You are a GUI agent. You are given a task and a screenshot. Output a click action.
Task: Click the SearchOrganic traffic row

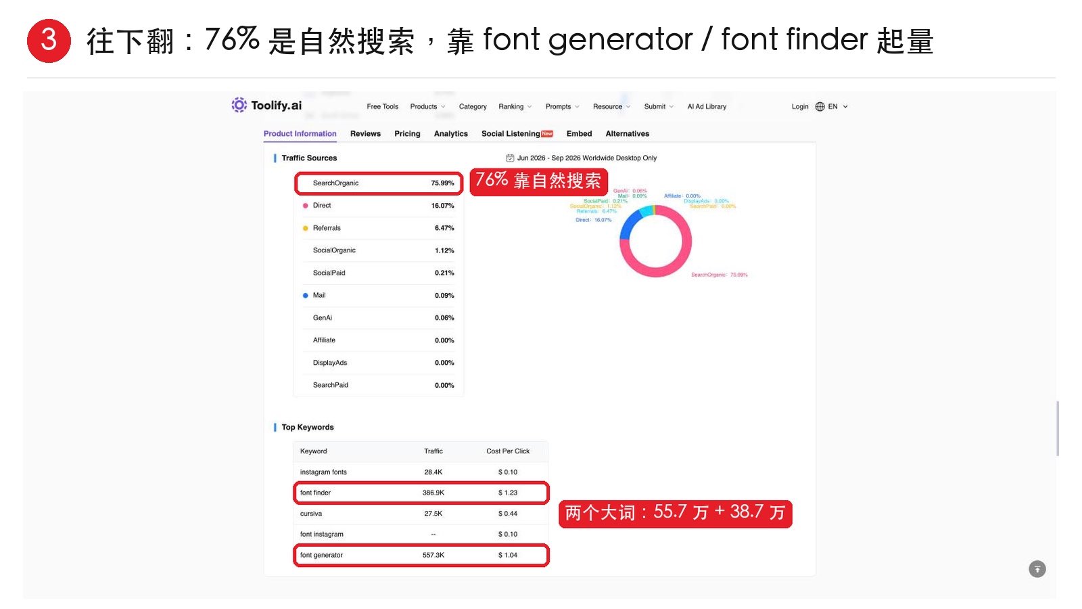click(x=379, y=183)
